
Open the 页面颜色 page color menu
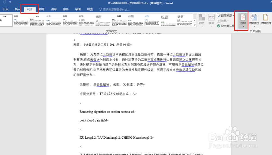(x=254, y=21)
